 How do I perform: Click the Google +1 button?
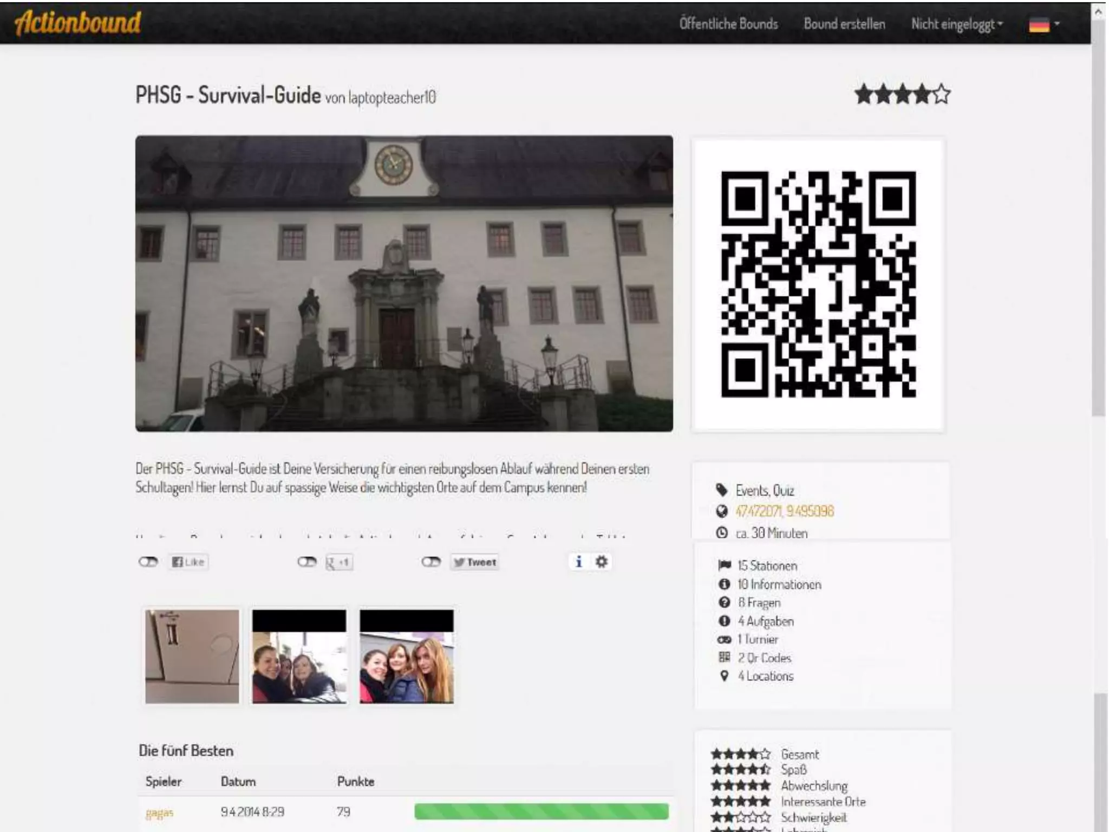pyautogui.click(x=339, y=562)
